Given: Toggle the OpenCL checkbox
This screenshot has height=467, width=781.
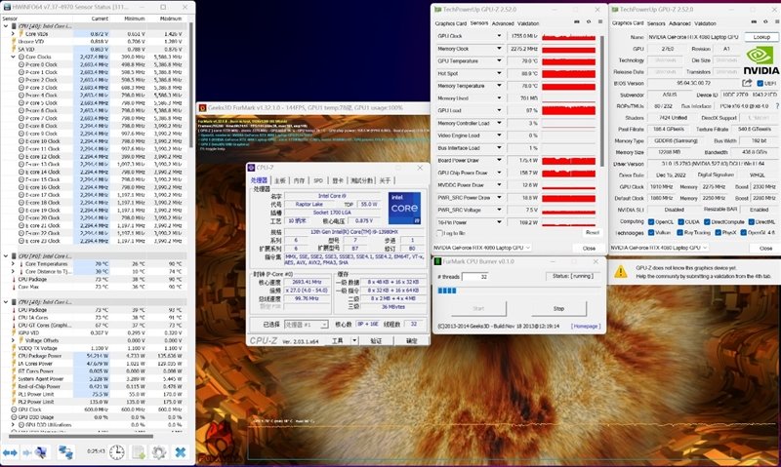Looking at the screenshot, I should coord(651,222).
